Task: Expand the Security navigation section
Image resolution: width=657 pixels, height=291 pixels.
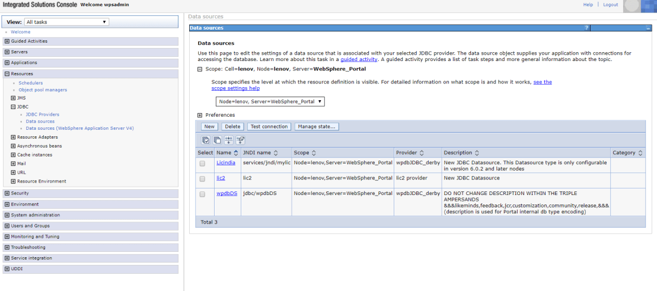Action: (7, 193)
